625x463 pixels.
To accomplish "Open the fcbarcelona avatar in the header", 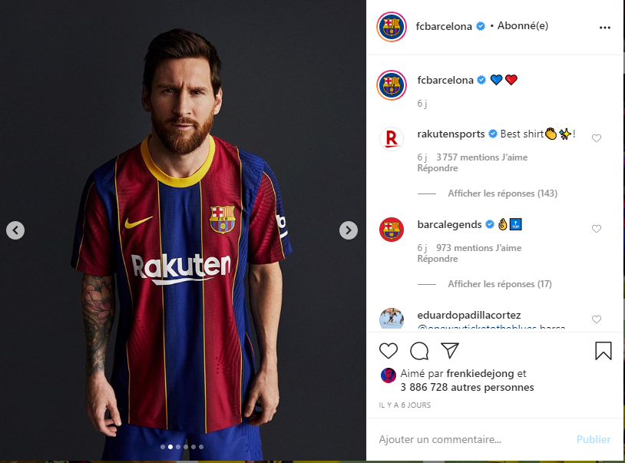I will pyautogui.click(x=391, y=27).
